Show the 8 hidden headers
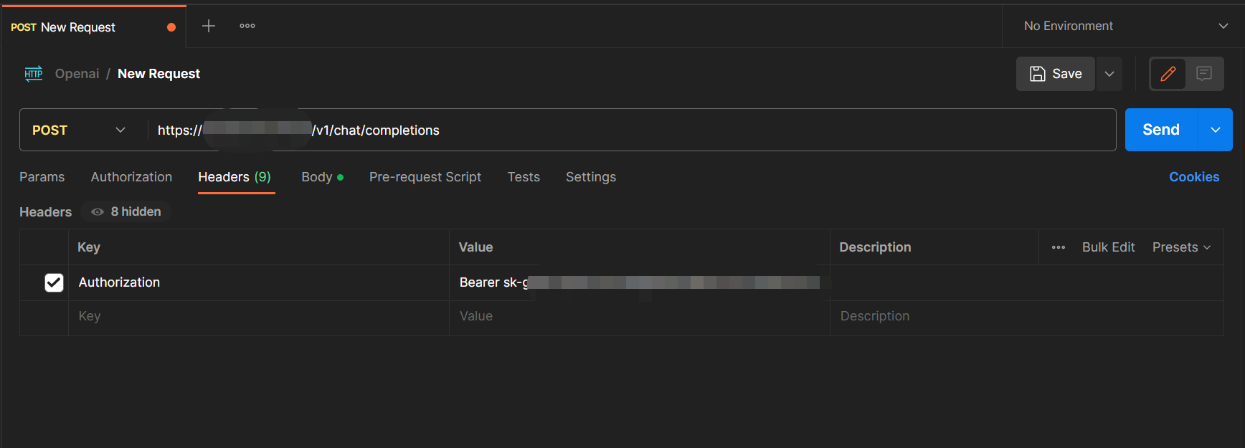The image size is (1245, 448). click(126, 211)
